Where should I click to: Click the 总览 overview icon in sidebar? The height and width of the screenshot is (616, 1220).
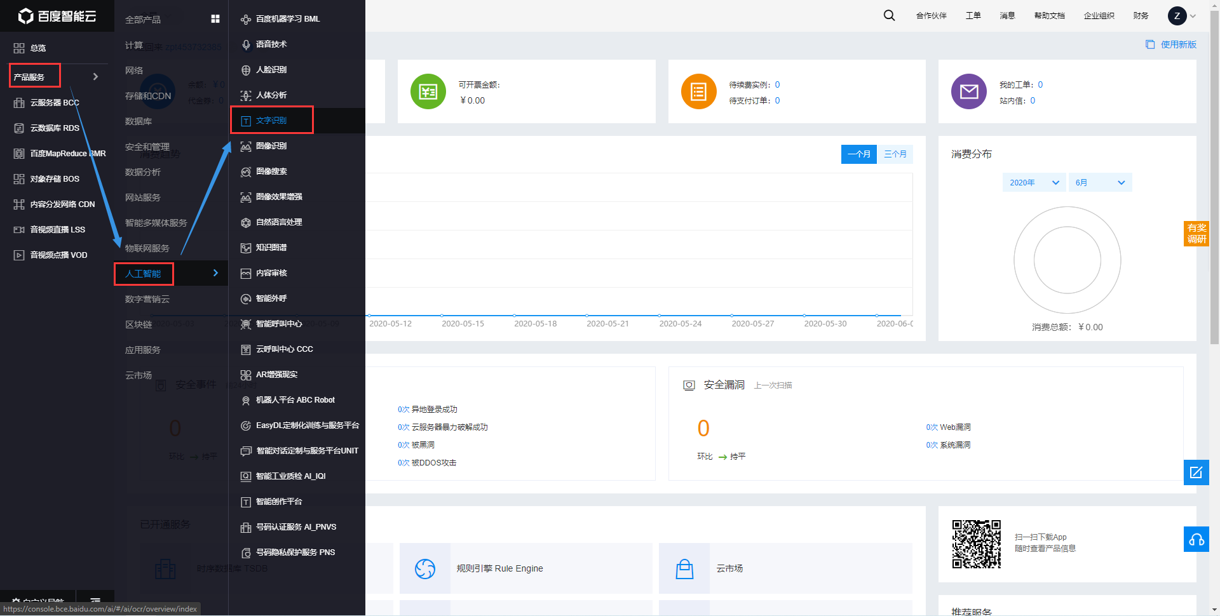point(19,48)
